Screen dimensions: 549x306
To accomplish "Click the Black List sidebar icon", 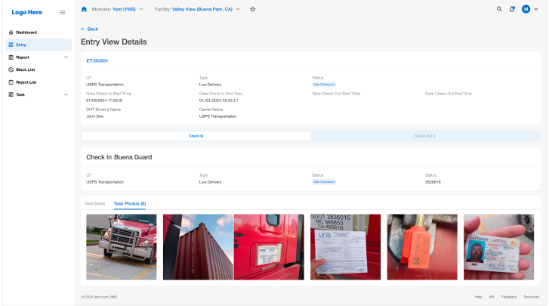I will pos(11,70).
